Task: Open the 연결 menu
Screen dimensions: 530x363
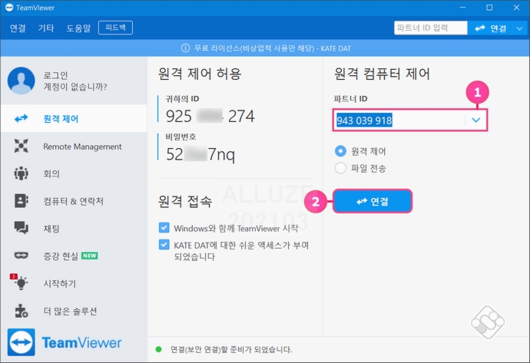Action: (x=18, y=28)
